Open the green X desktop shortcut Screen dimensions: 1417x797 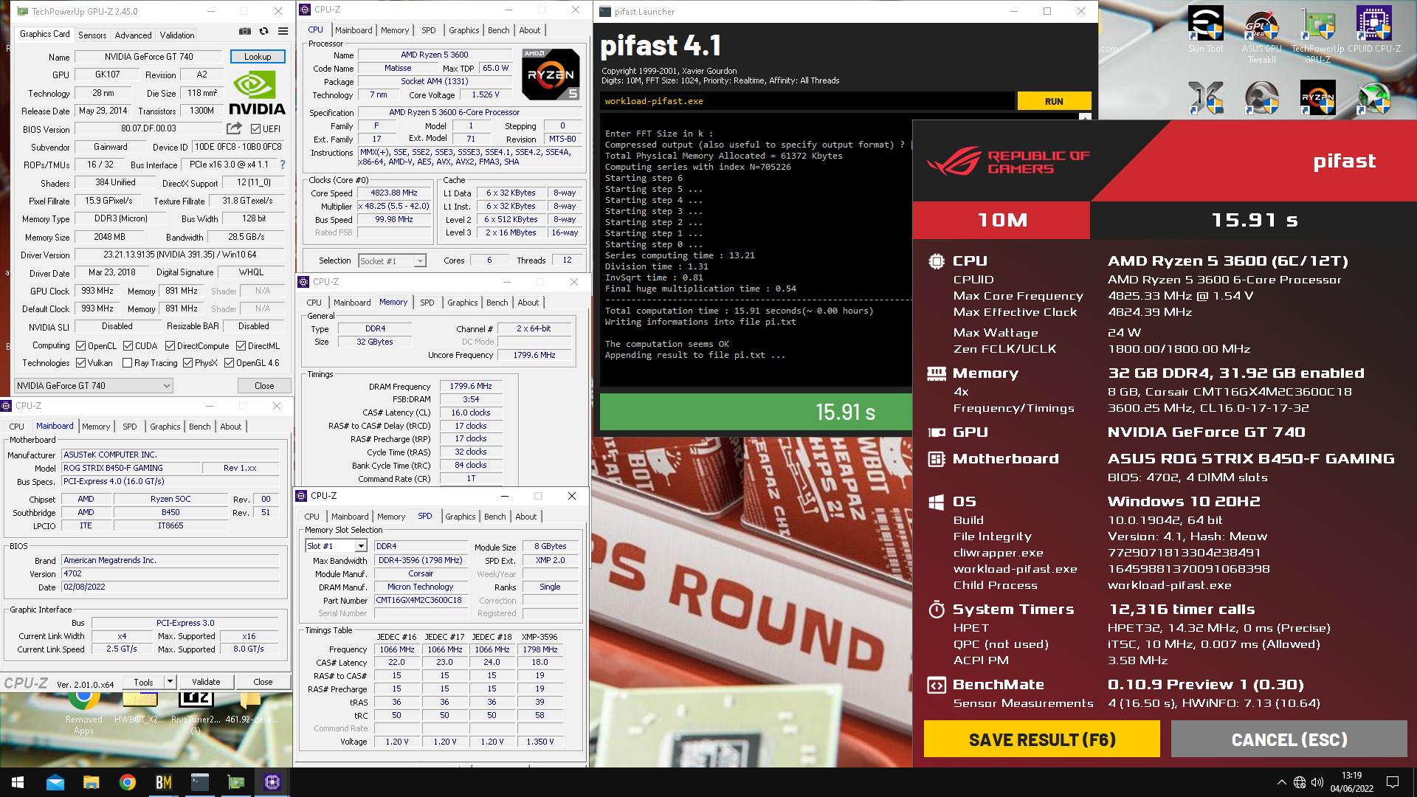[1373, 97]
